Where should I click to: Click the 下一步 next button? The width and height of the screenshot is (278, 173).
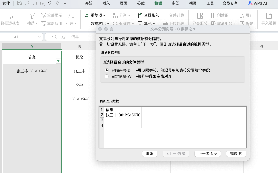(x=207, y=154)
